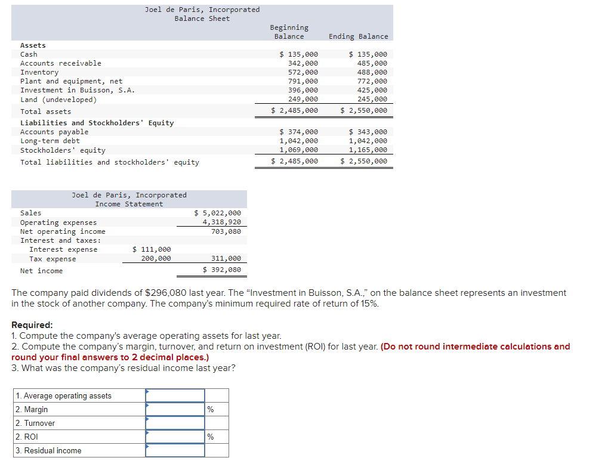Click the Sales value $ 5,022,000
Image resolution: width=614 pixels, height=473 pixels.
[x=218, y=213]
